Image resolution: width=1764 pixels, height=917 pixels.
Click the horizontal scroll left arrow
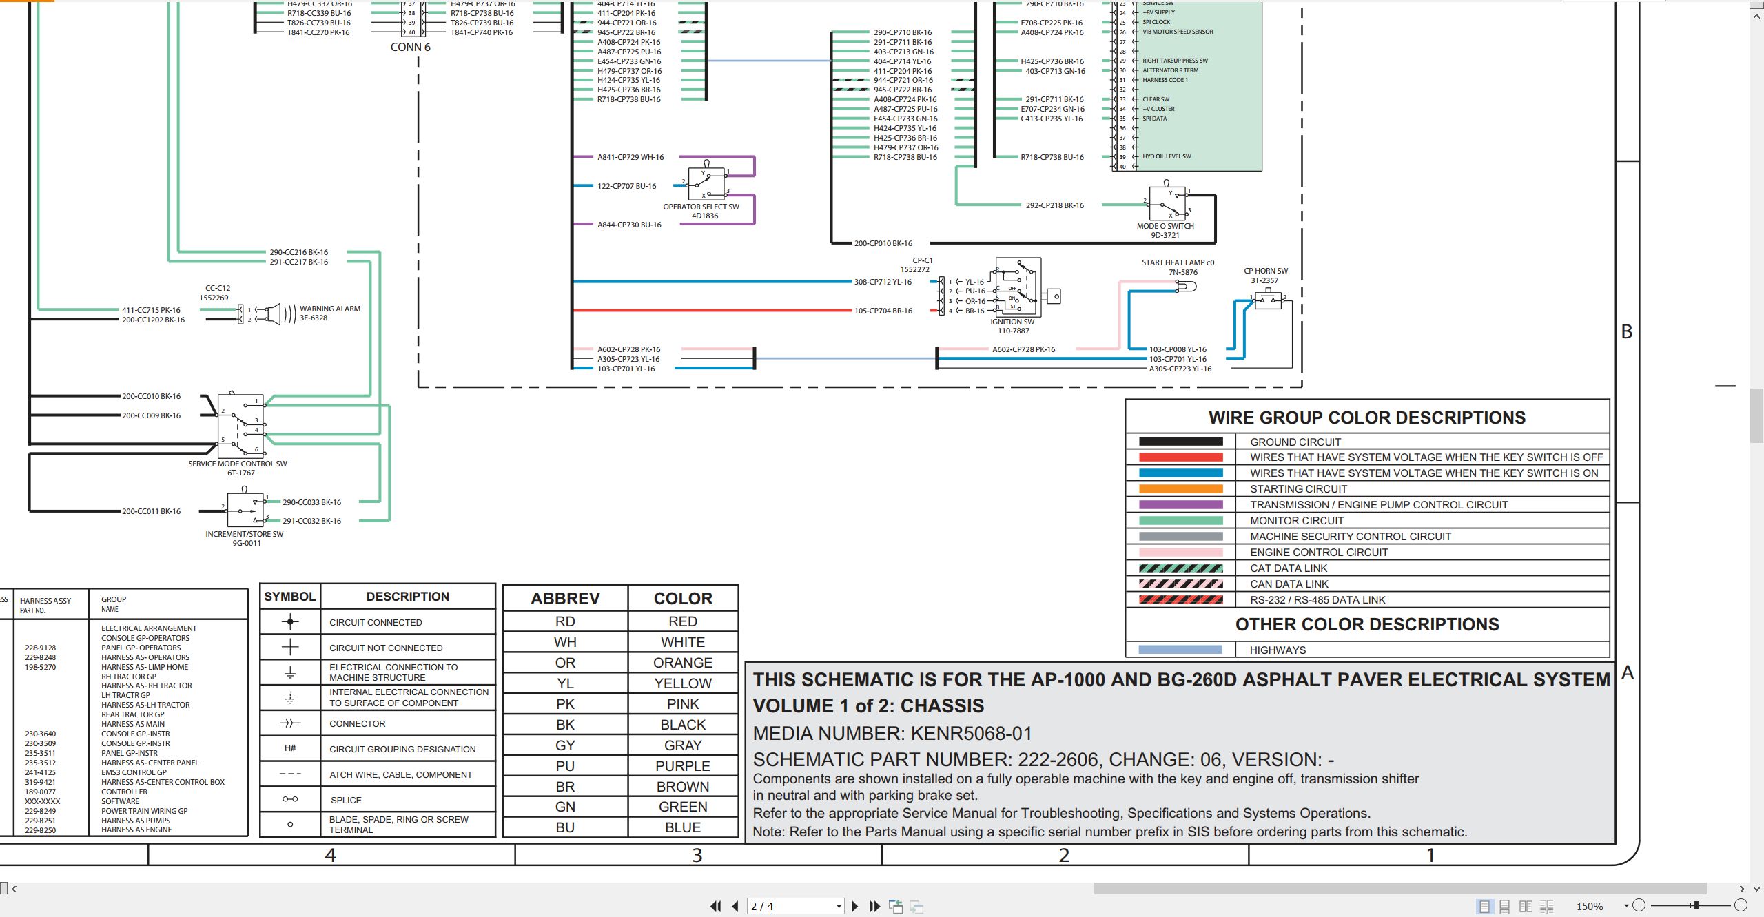coord(14,889)
